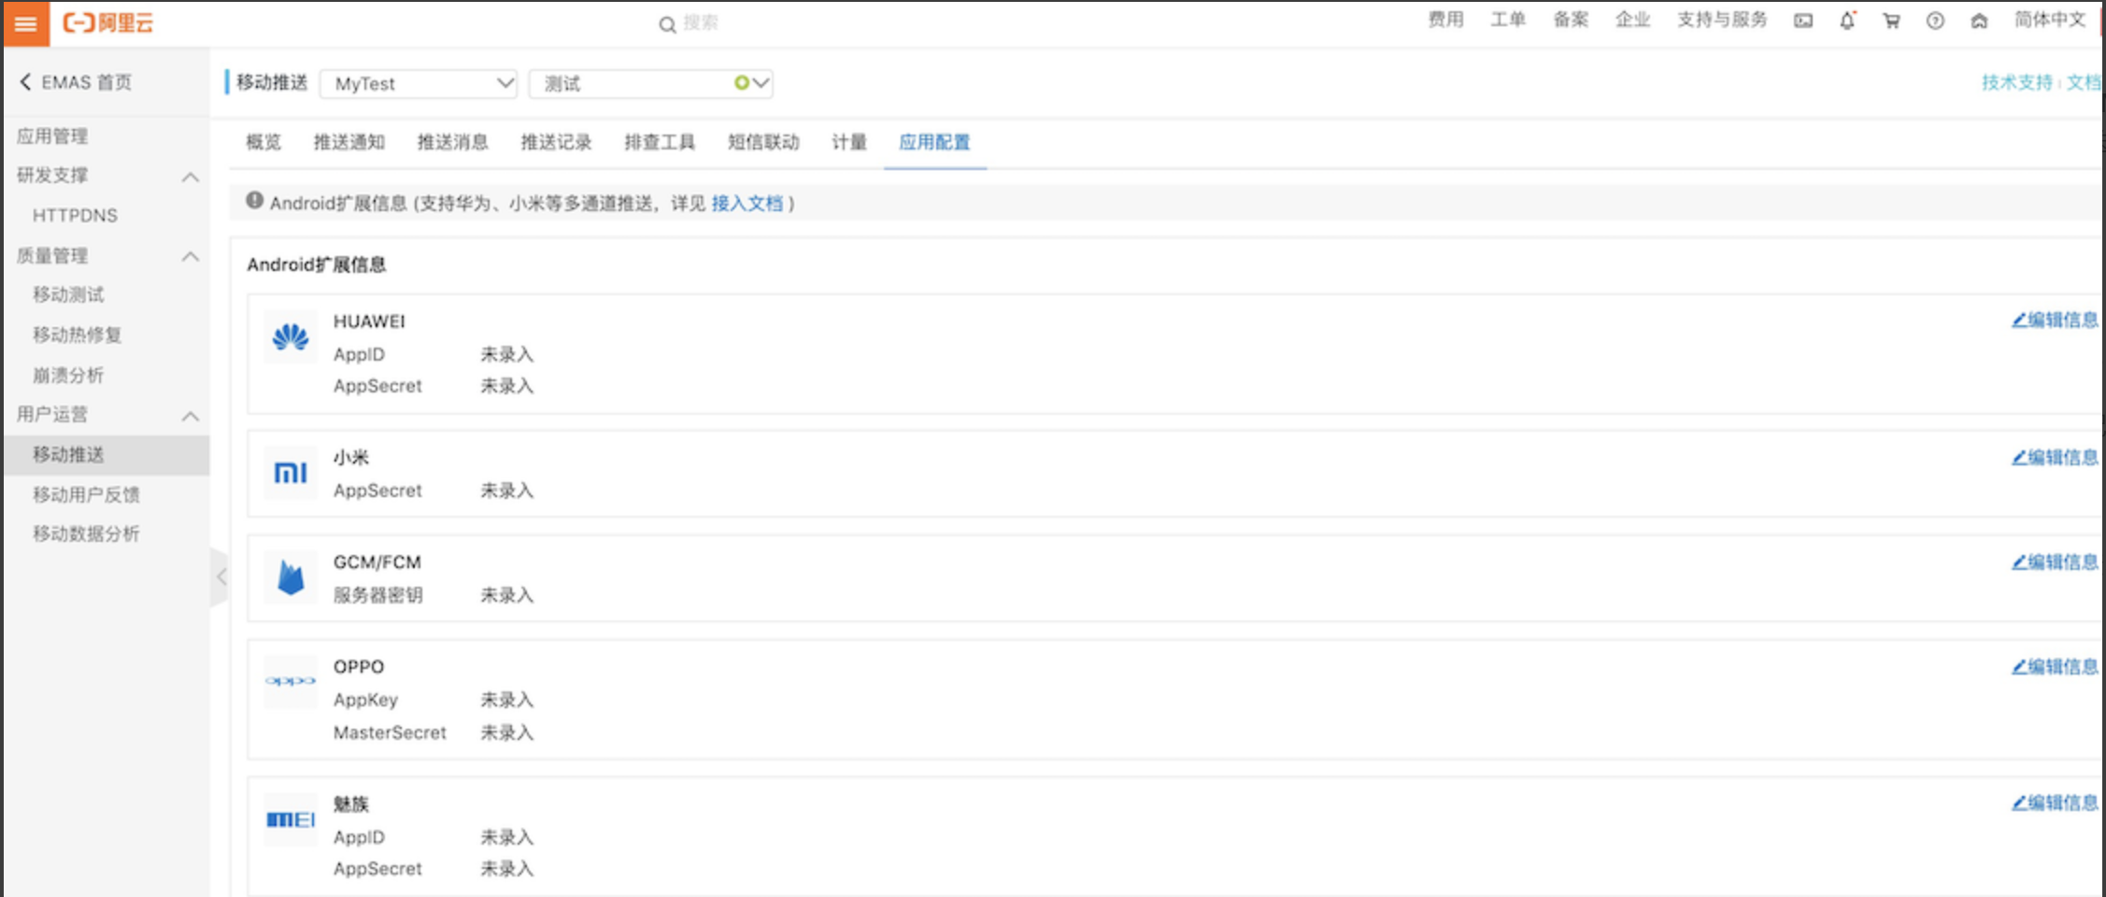Open the 费用 menu
Screen dimensions: 2106x897
pos(1445,20)
